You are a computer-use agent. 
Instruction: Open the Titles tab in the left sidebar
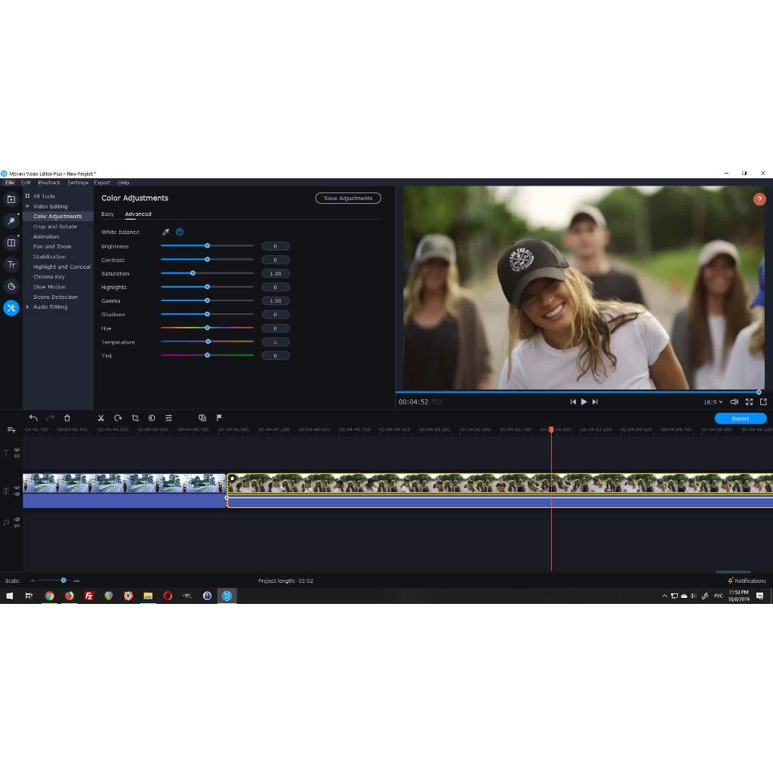coord(11,264)
